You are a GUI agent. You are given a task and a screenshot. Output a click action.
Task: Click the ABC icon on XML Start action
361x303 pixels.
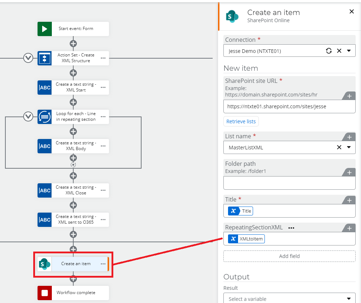(45, 88)
